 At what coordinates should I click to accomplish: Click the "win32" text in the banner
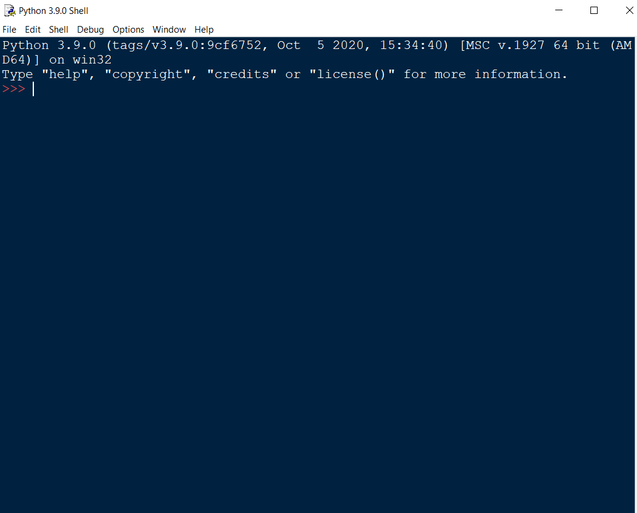pos(92,60)
